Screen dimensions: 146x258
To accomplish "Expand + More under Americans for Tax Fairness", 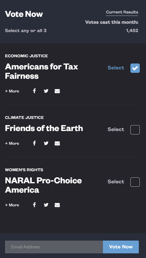I will [x=12, y=91].
